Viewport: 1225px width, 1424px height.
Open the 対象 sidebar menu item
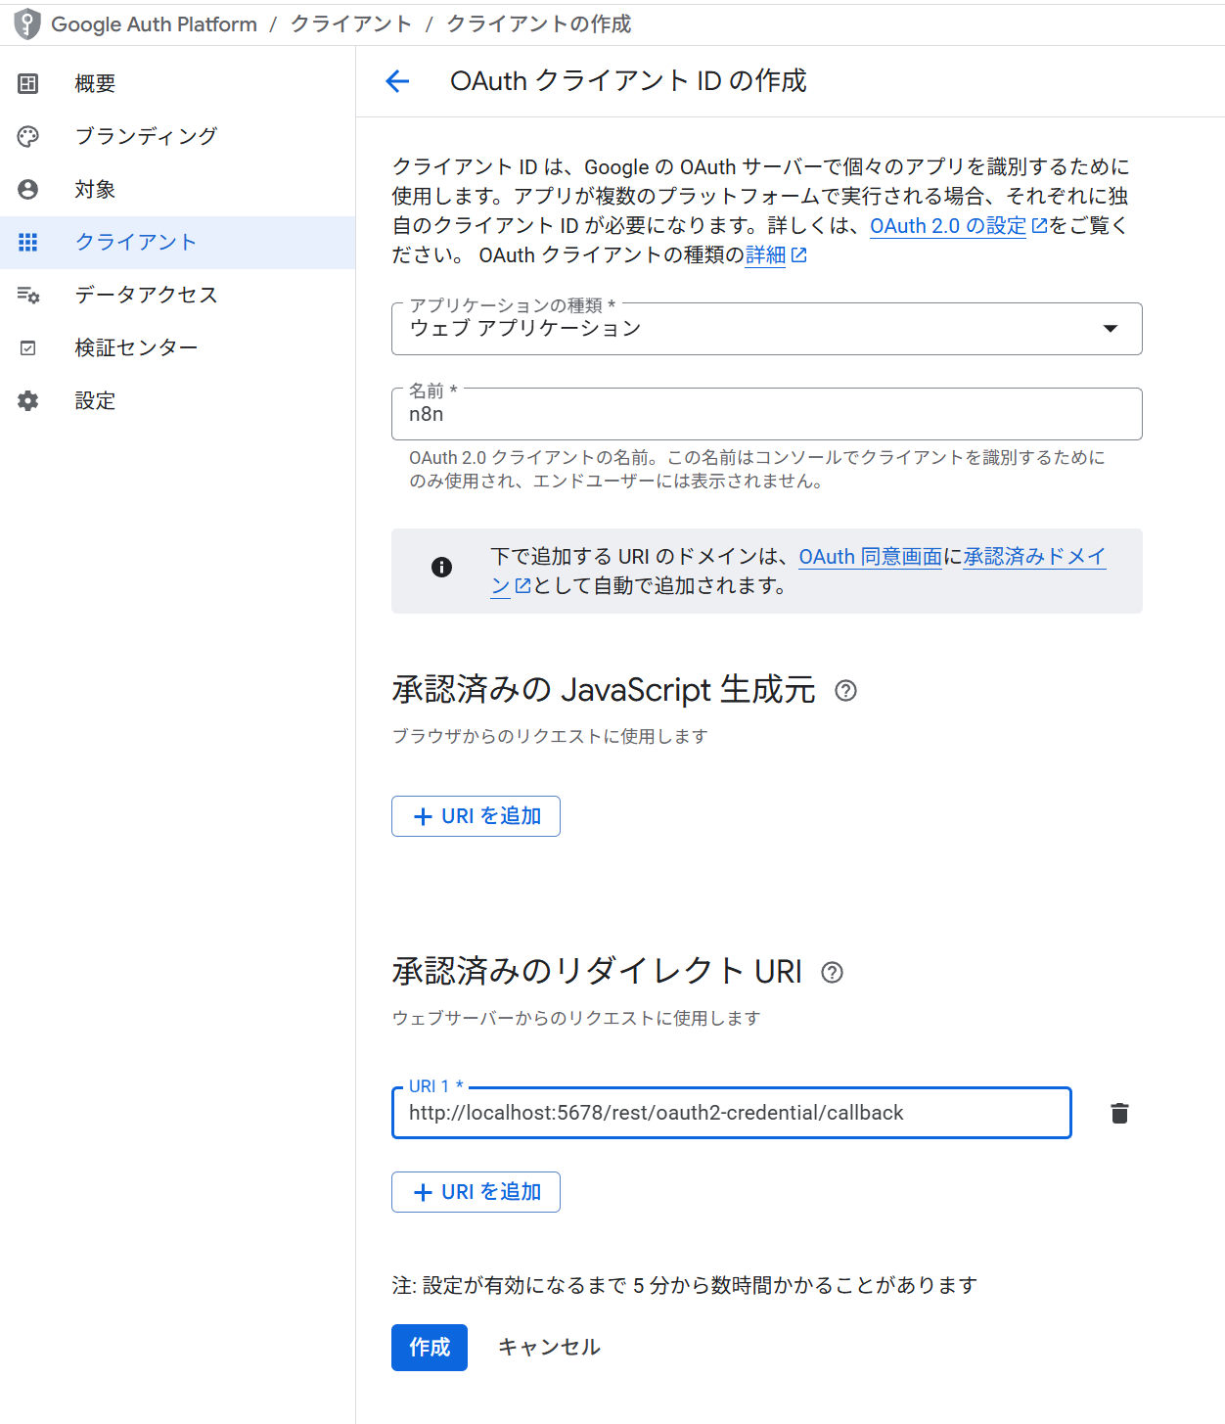tap(96, 190)
